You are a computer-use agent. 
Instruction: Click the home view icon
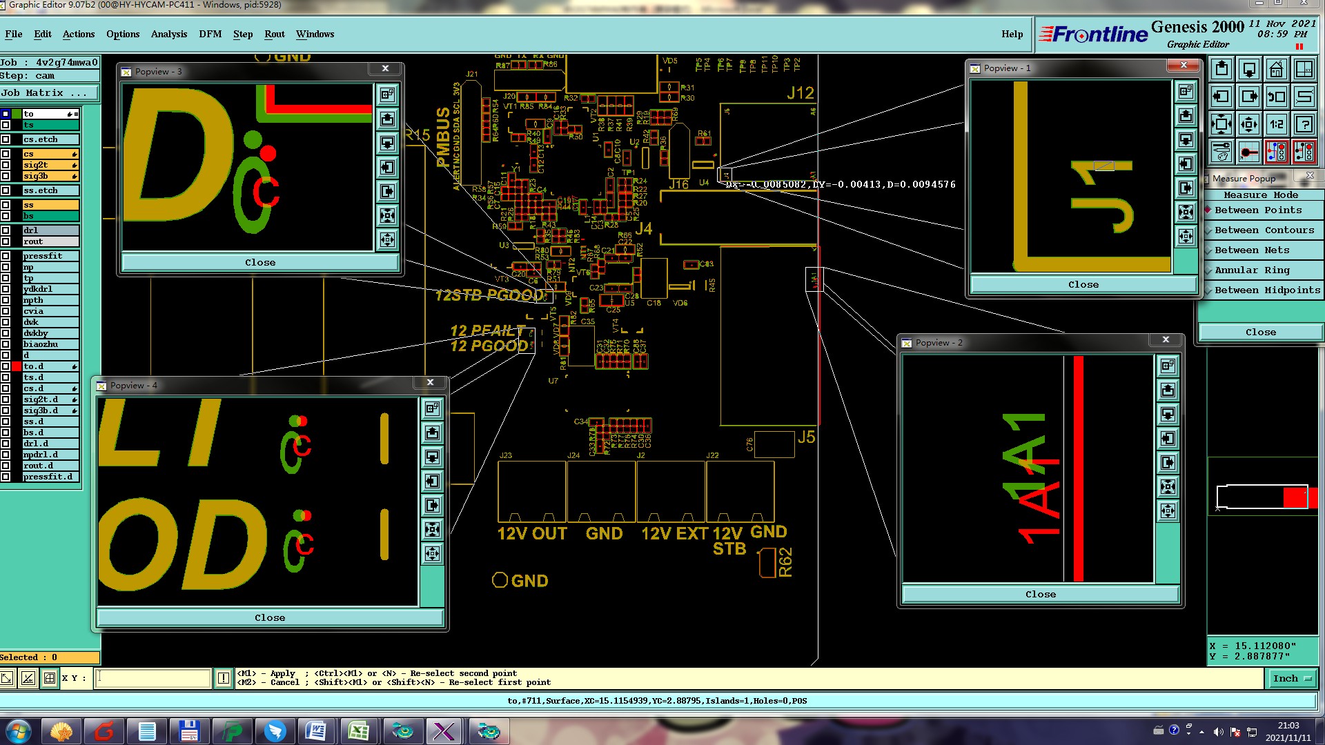pos(1277,69)
